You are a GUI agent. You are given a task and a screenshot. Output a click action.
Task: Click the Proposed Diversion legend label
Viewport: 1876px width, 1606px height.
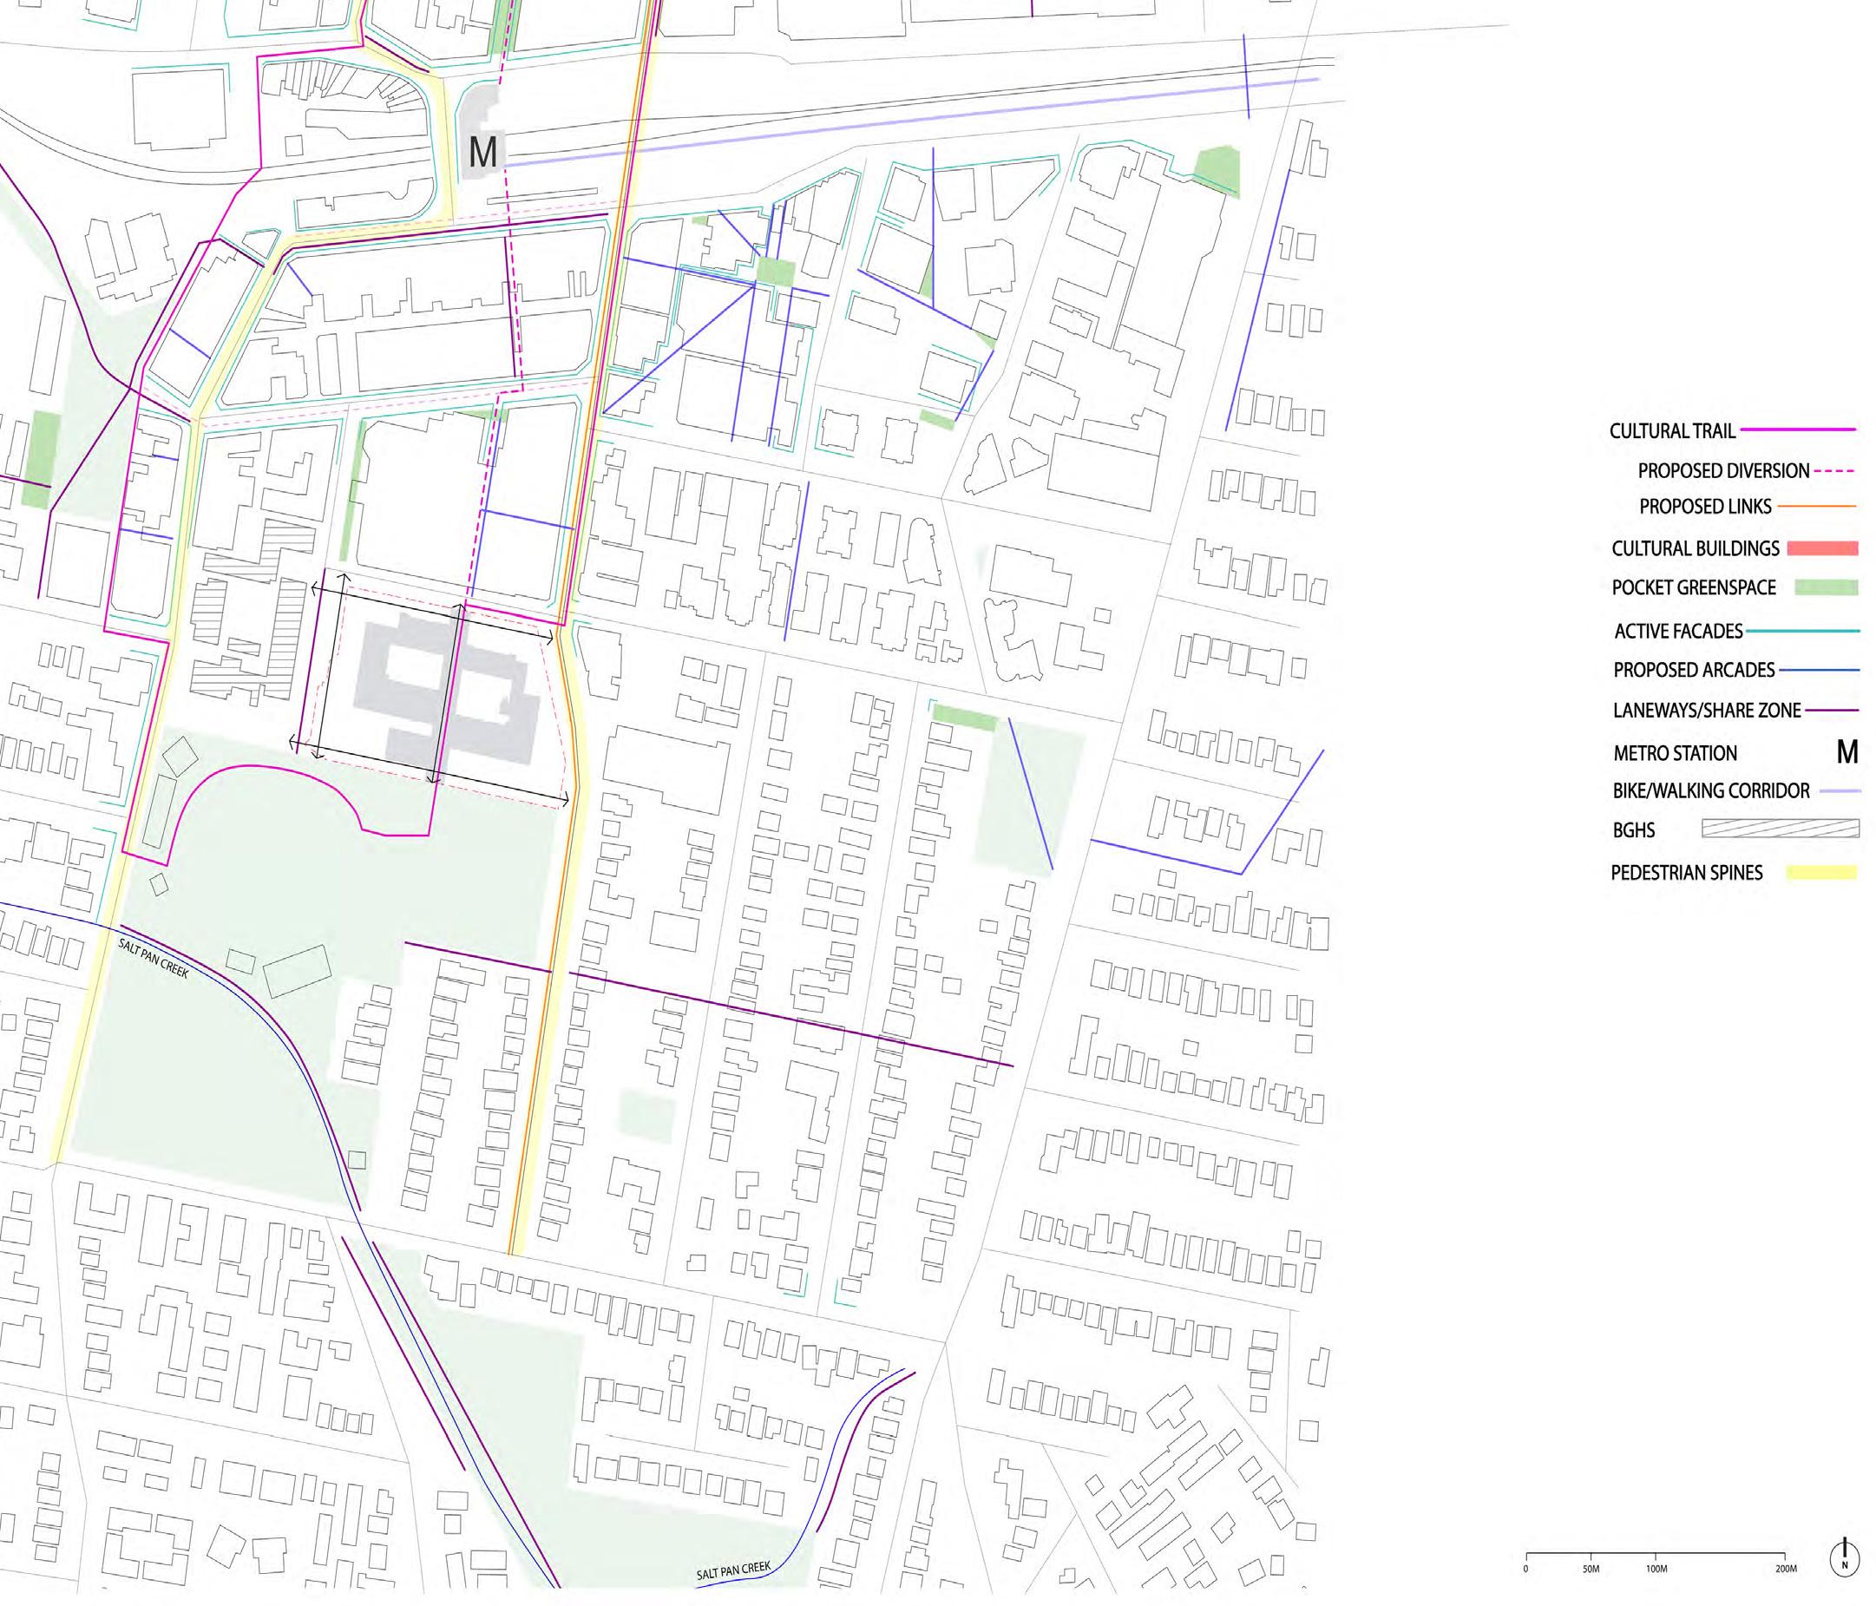tap(1723, 471)
